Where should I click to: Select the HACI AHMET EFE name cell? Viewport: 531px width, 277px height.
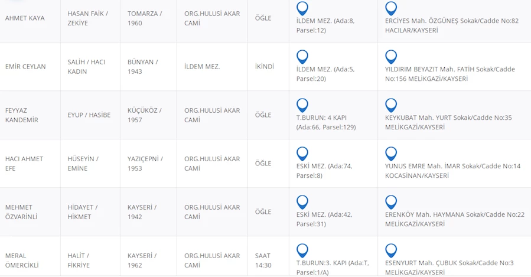click(24, 164)
